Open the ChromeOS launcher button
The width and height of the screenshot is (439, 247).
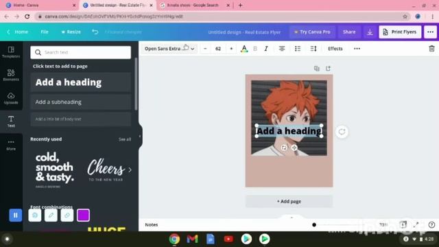point(8,239)
